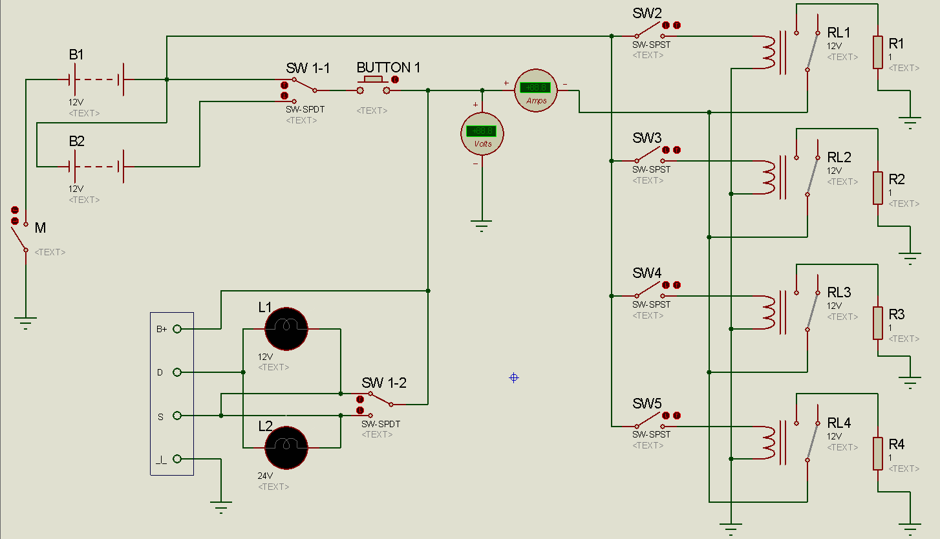Toggle the M switch contact
Image resolution: width=940 pixels, height=539 pixels.
pos(21,237)
